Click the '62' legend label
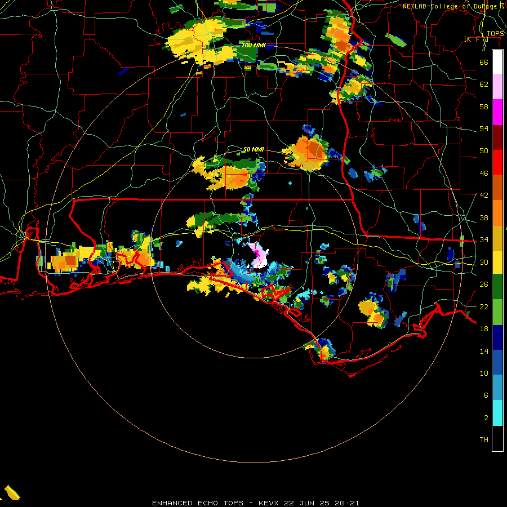The width and height of the screenshot is (507, 507). coord(484,84)
